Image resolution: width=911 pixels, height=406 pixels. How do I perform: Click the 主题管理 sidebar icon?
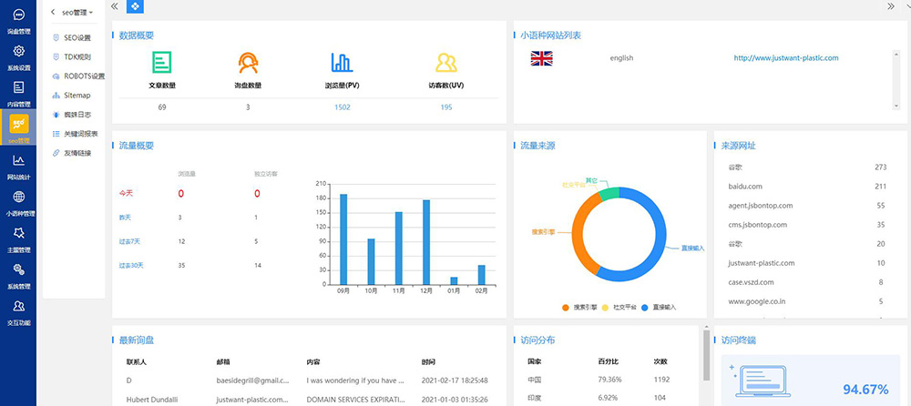[x=18, y=238]
